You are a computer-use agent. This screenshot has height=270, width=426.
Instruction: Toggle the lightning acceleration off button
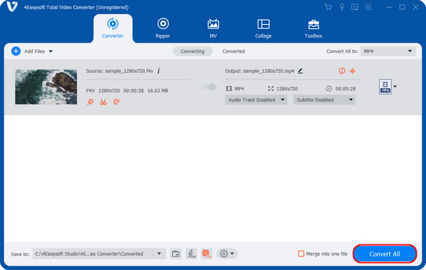pos(191,254)
